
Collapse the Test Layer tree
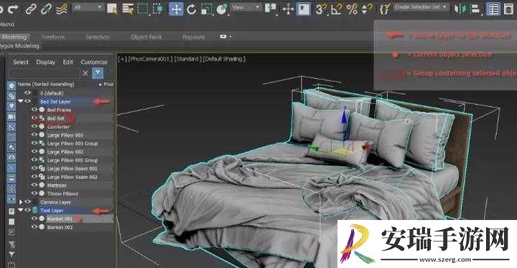click(x=21, y=210)
